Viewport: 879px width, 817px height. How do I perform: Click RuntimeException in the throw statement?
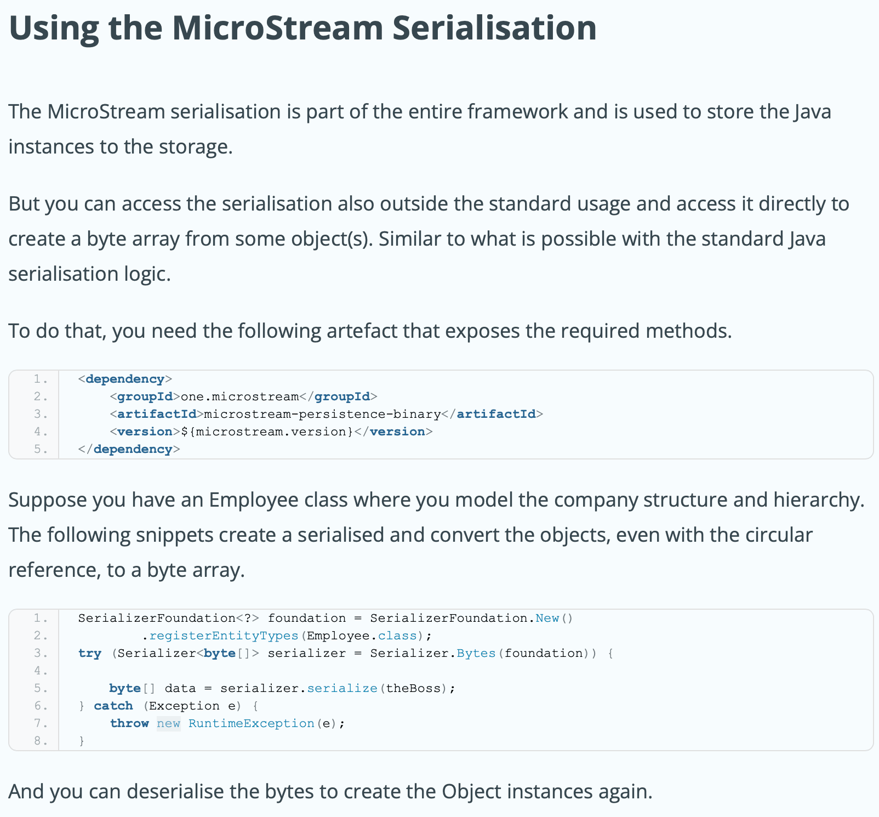[x=252, y=723]
